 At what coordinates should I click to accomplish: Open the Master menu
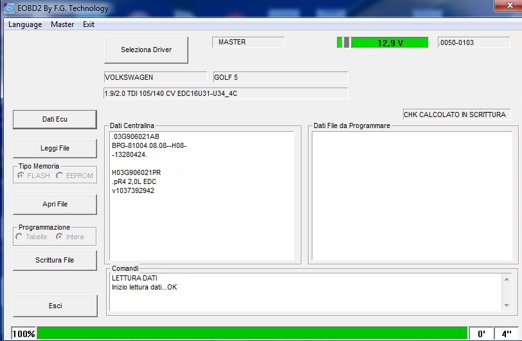62,24
